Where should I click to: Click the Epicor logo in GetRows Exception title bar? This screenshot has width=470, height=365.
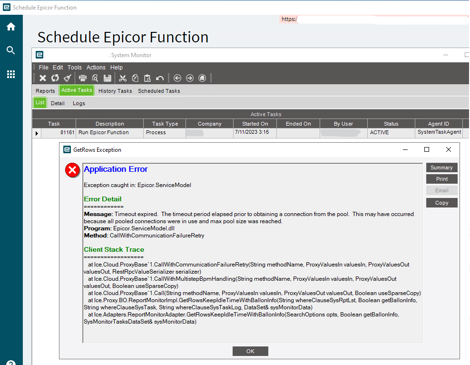point(67,149)
